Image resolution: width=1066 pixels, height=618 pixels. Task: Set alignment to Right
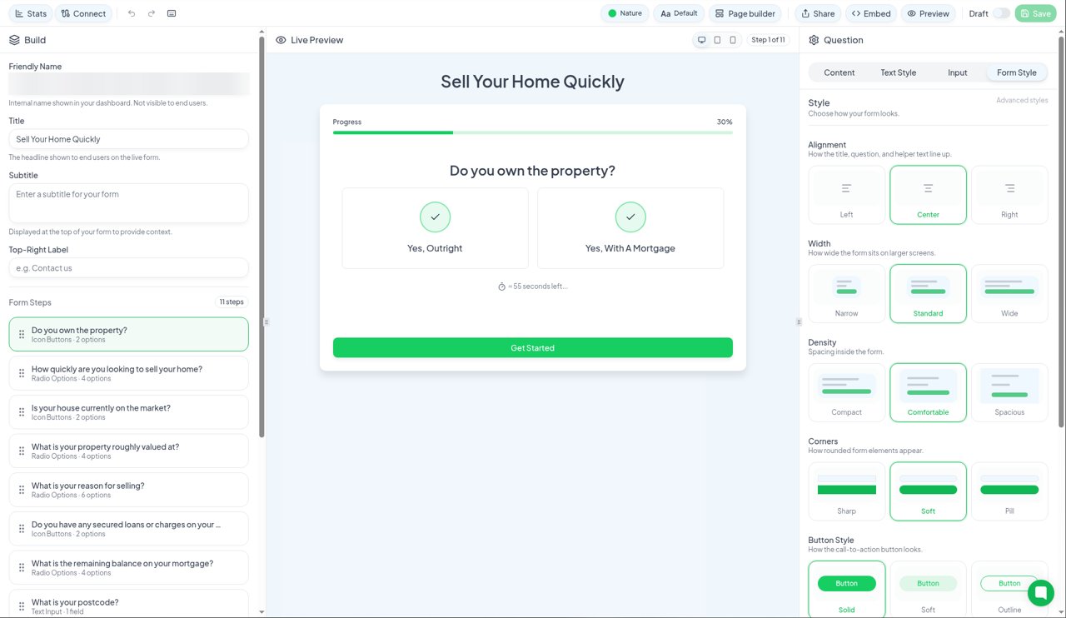pyautogui.click(x=1009, y=195)
